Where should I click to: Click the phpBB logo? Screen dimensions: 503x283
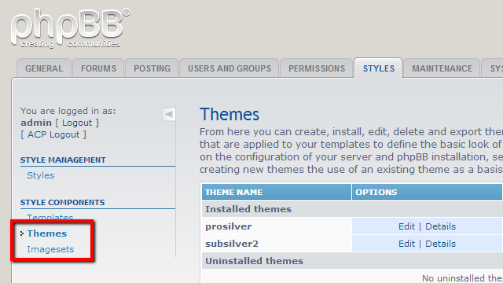[x=70, y=28]
